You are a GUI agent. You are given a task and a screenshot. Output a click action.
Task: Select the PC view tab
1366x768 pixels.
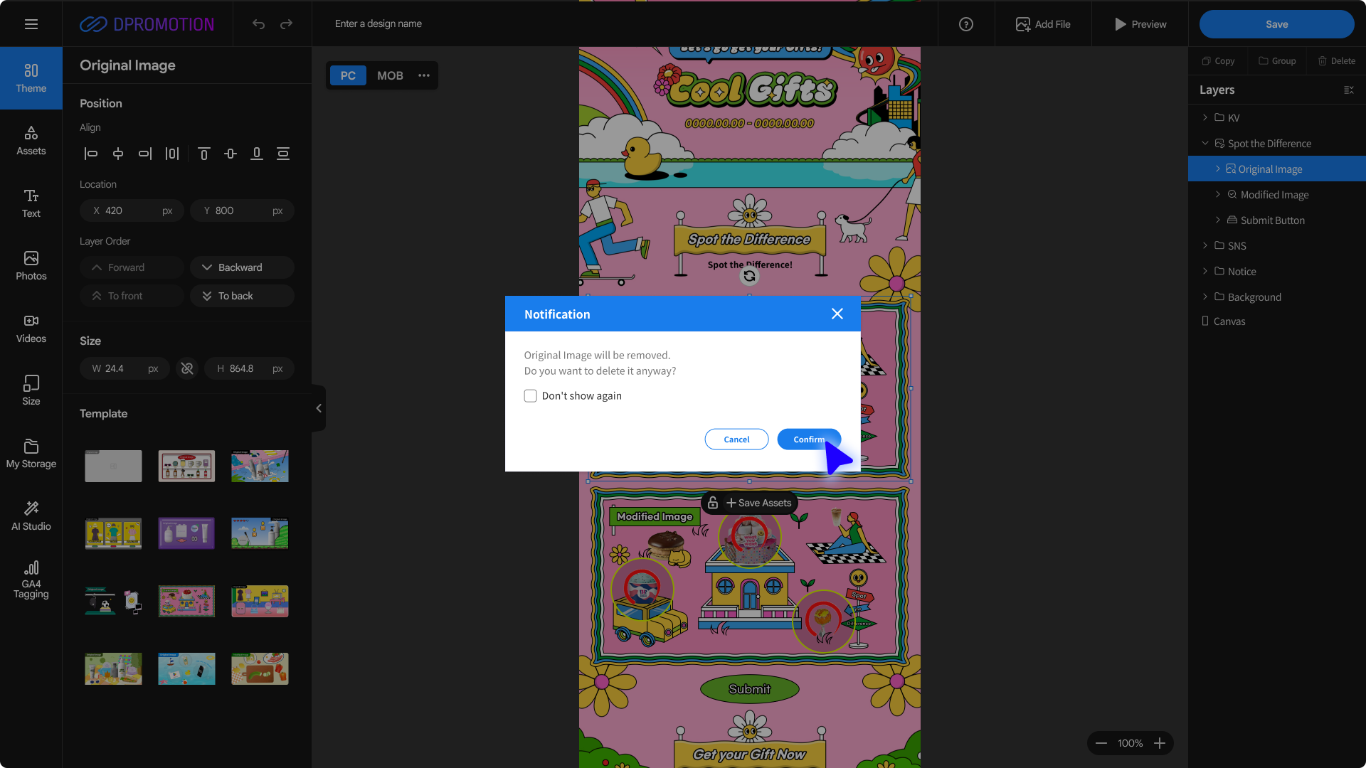pyautogui.click(x=348, y=75)
